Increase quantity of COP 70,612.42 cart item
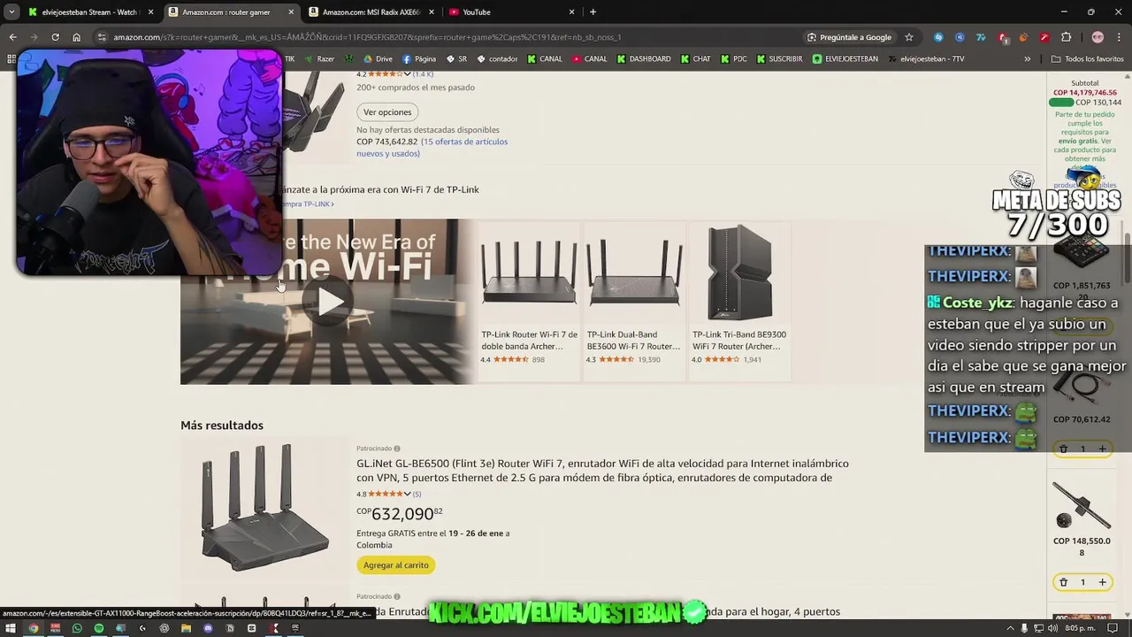Screen dimensions: 1132x637 (x=1102, y=449)
